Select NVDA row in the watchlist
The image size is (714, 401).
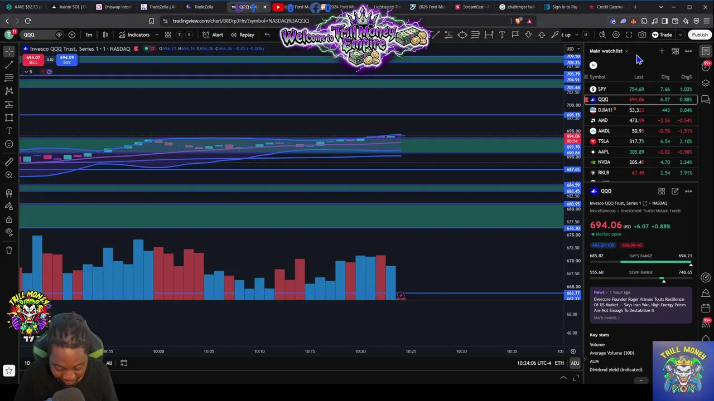pos(641,162)
